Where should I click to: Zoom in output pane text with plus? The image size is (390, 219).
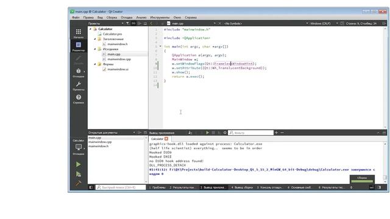[276, 133]
